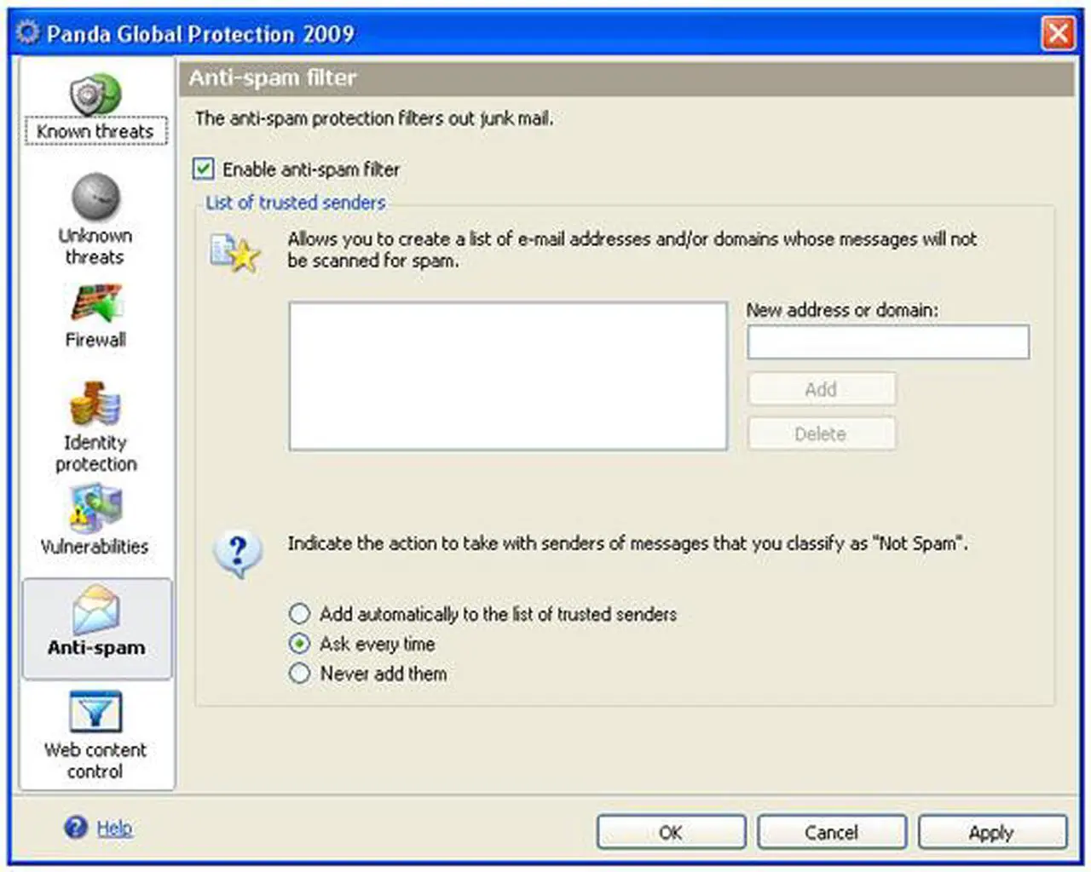This screenshot has height=872, width=1091.
Task: Click the gear icon in title bar
Action: [x=28, y=32]
